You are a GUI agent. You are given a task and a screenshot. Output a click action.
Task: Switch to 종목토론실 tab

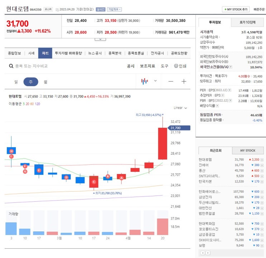coord(136,53)
